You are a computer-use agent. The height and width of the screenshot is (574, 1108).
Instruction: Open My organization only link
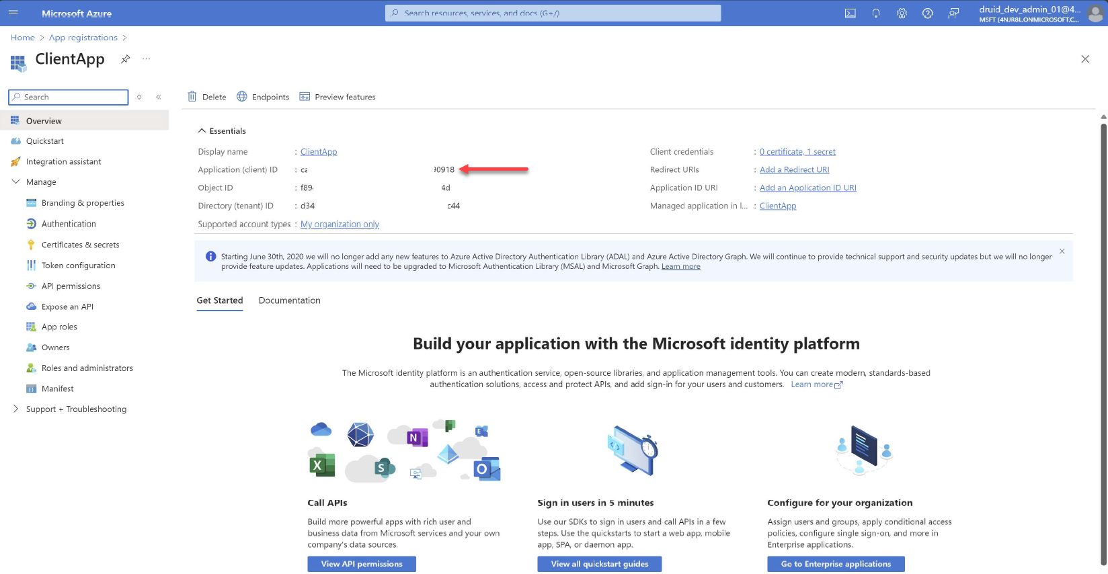coord(340,224)
